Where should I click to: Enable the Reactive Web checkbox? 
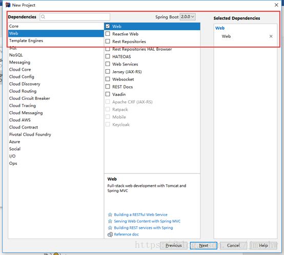(x=108, y=34)
